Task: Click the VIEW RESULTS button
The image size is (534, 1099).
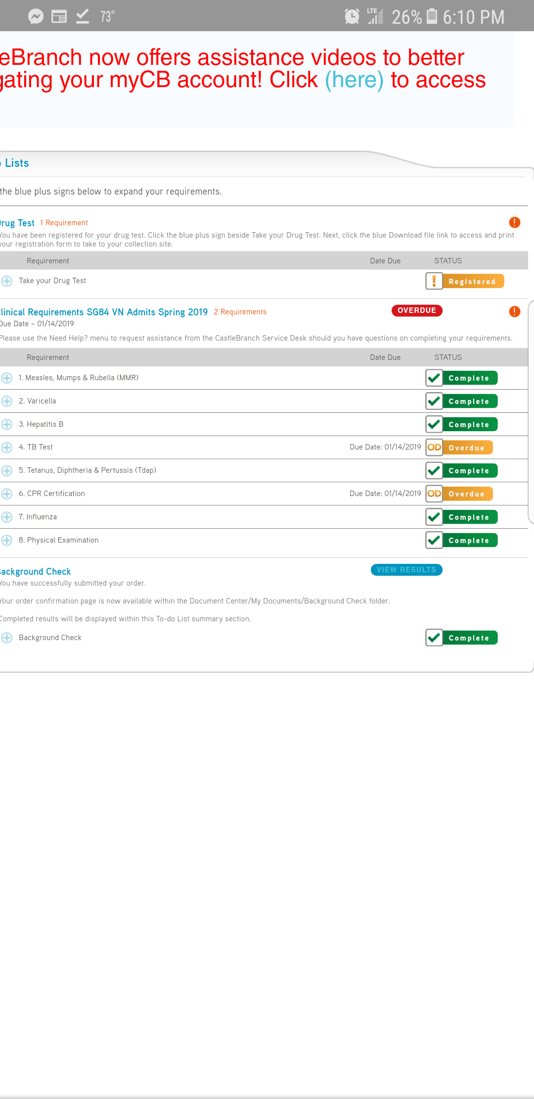Action: (x=406, y=570)
